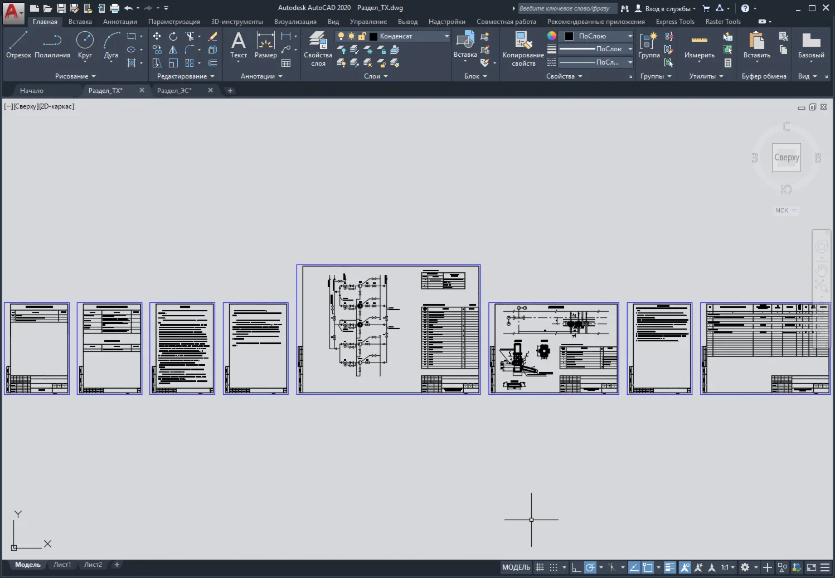Screen dimensions: 835x578
Task: Select the Измерить (Measure) tool
Action: (699, 45)
